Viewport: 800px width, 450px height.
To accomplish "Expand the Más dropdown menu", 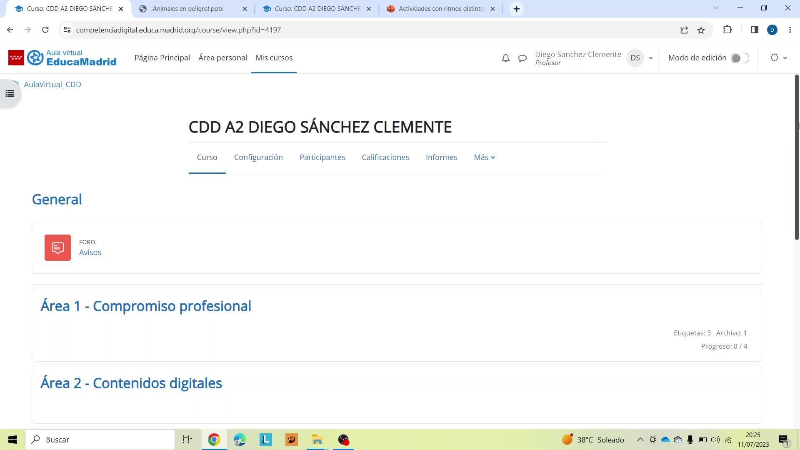I will 484,157.
